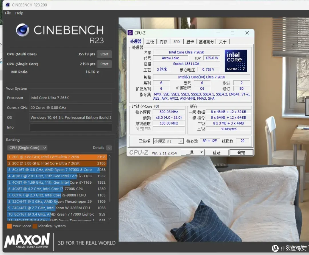Select the Core i7-7700K ranking row
Screen dimensions: 309x255
[x=57, y=189]
